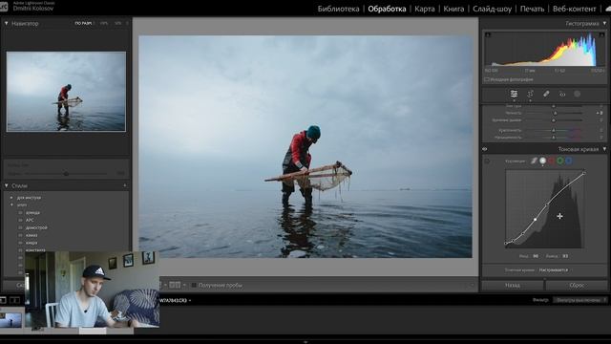611x344 pixels.
Task: Select the blue channel curve
Action: pyautogui.click(x=569, y=161)
